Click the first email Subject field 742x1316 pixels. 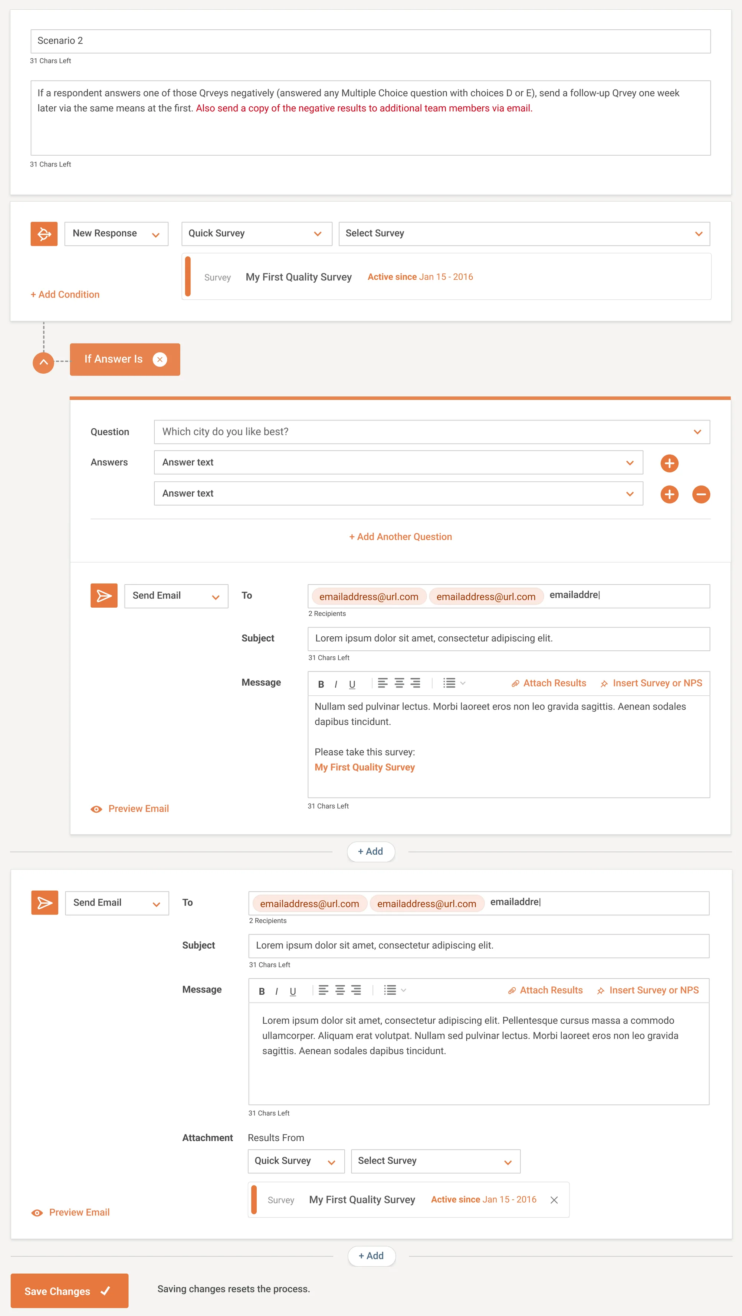point(508,638)
